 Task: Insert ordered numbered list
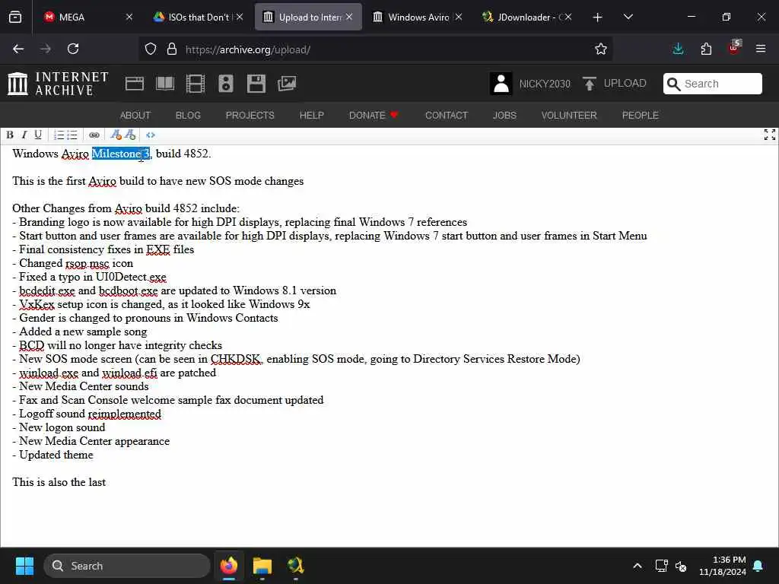[59, 135]
